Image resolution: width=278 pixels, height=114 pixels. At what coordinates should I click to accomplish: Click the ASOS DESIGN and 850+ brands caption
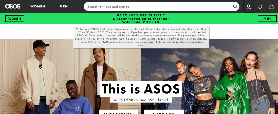(x=141, y=100)
